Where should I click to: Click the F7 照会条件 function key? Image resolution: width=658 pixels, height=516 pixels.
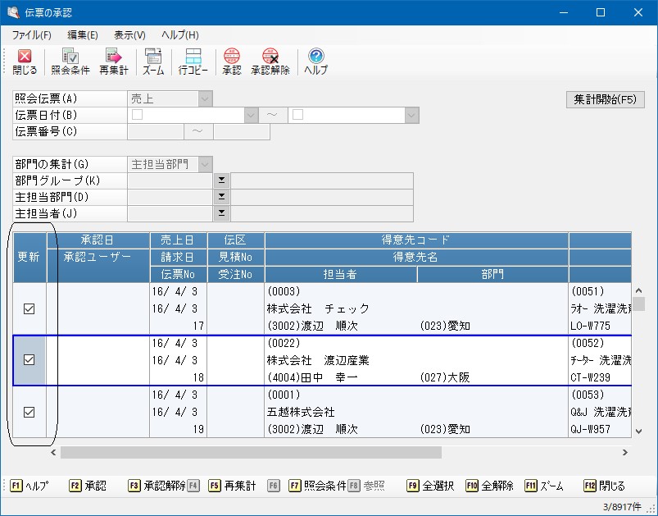tap(318, 486)
